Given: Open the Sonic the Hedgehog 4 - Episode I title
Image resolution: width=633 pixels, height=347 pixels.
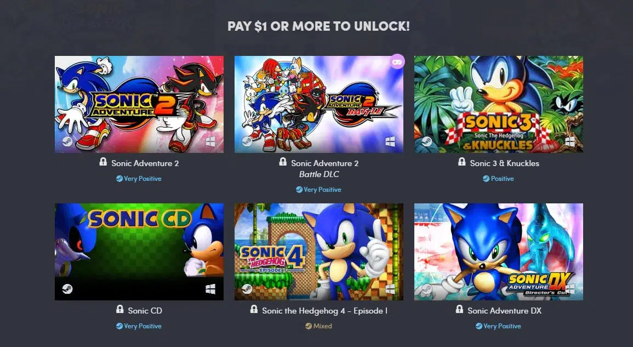Looking at the screenshot, I should 324,311.
